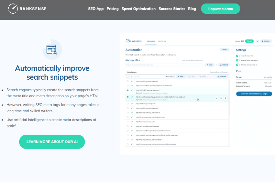
Task: Click the RankSense logo in the header
Action: click(x=27, y=9)
